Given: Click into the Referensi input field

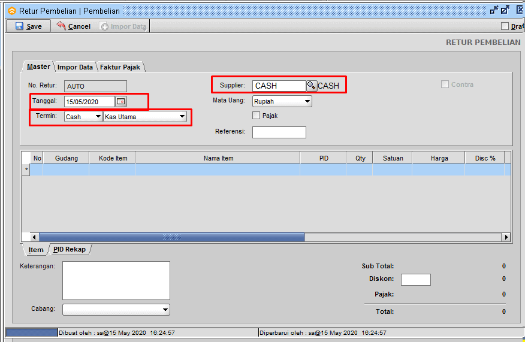Looking at the screenshot, I should click(x=279, y=132).
